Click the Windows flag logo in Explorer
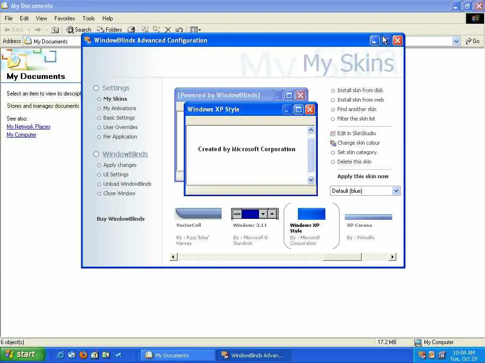Screen dimensions: 485x363 tap(475, 18)
